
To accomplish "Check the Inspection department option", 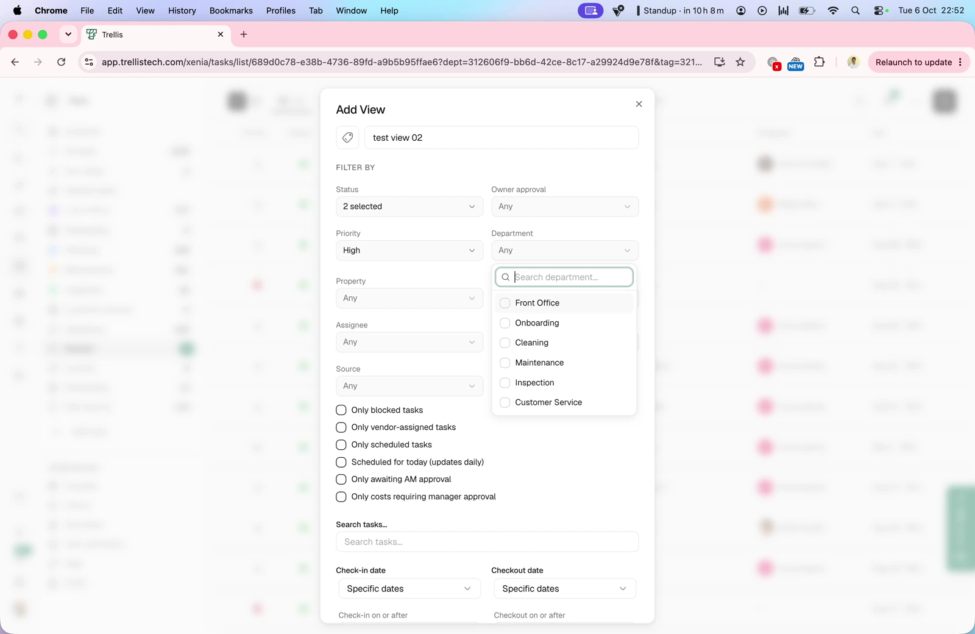I will [505, 383].
